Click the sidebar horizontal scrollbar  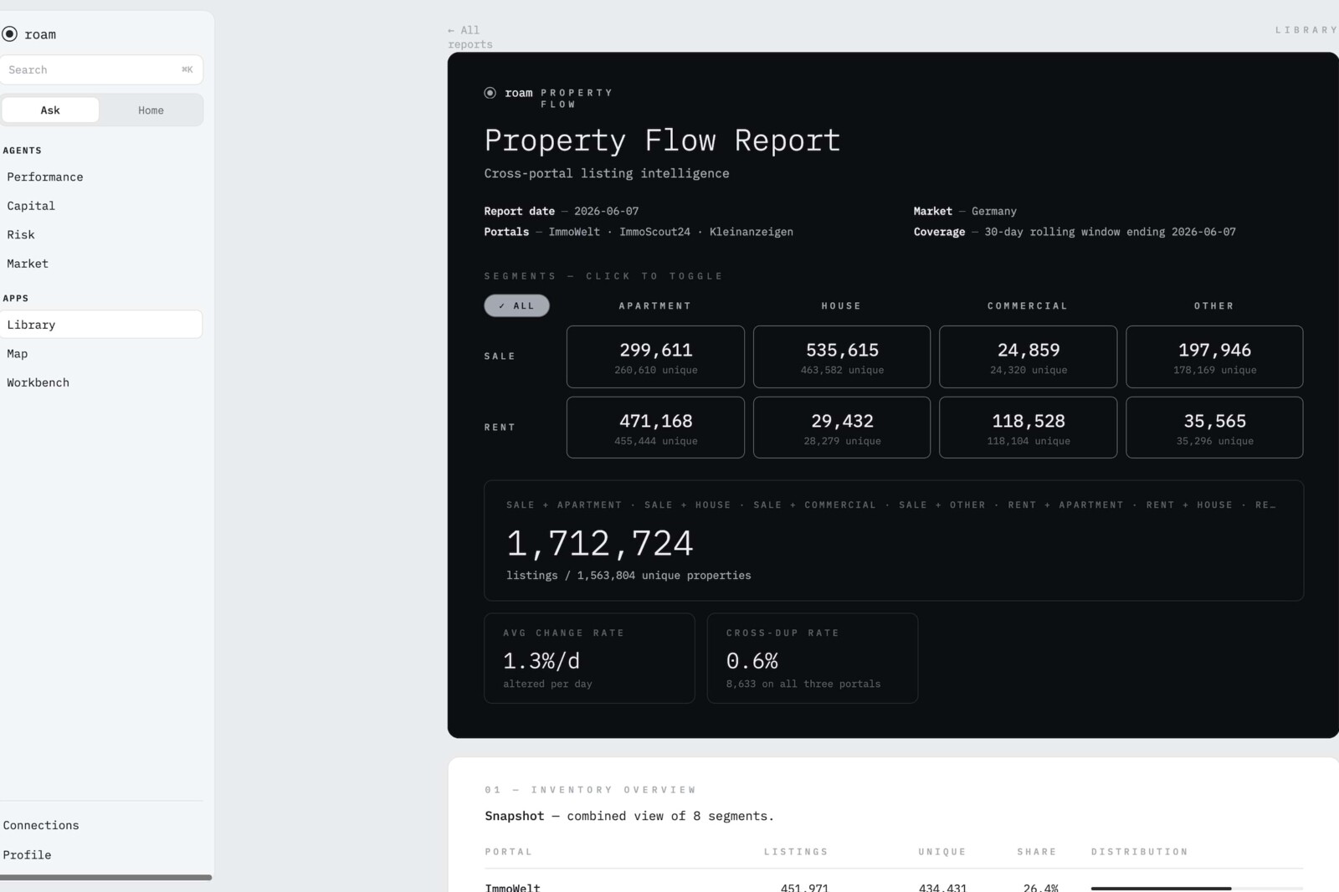click(105, 878)
